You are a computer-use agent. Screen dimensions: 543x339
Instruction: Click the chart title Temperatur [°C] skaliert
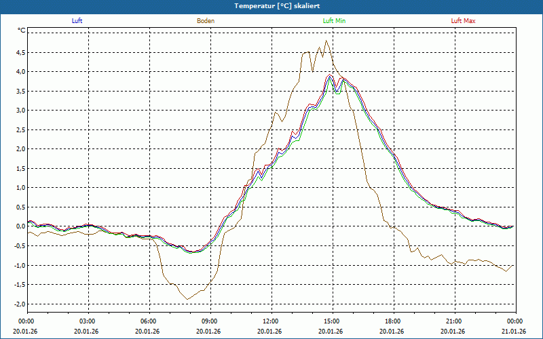coord(277,6)
